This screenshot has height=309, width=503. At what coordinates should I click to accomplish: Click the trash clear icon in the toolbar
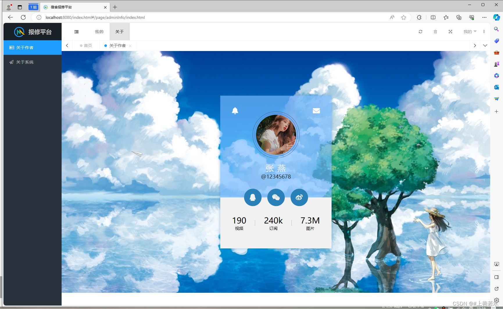[435, 32]
